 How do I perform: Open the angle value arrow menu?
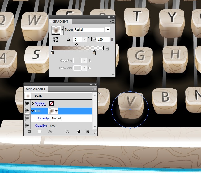point(84,39)
